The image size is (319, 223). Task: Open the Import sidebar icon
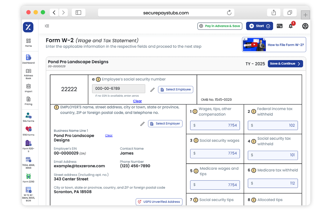point(28,88)
